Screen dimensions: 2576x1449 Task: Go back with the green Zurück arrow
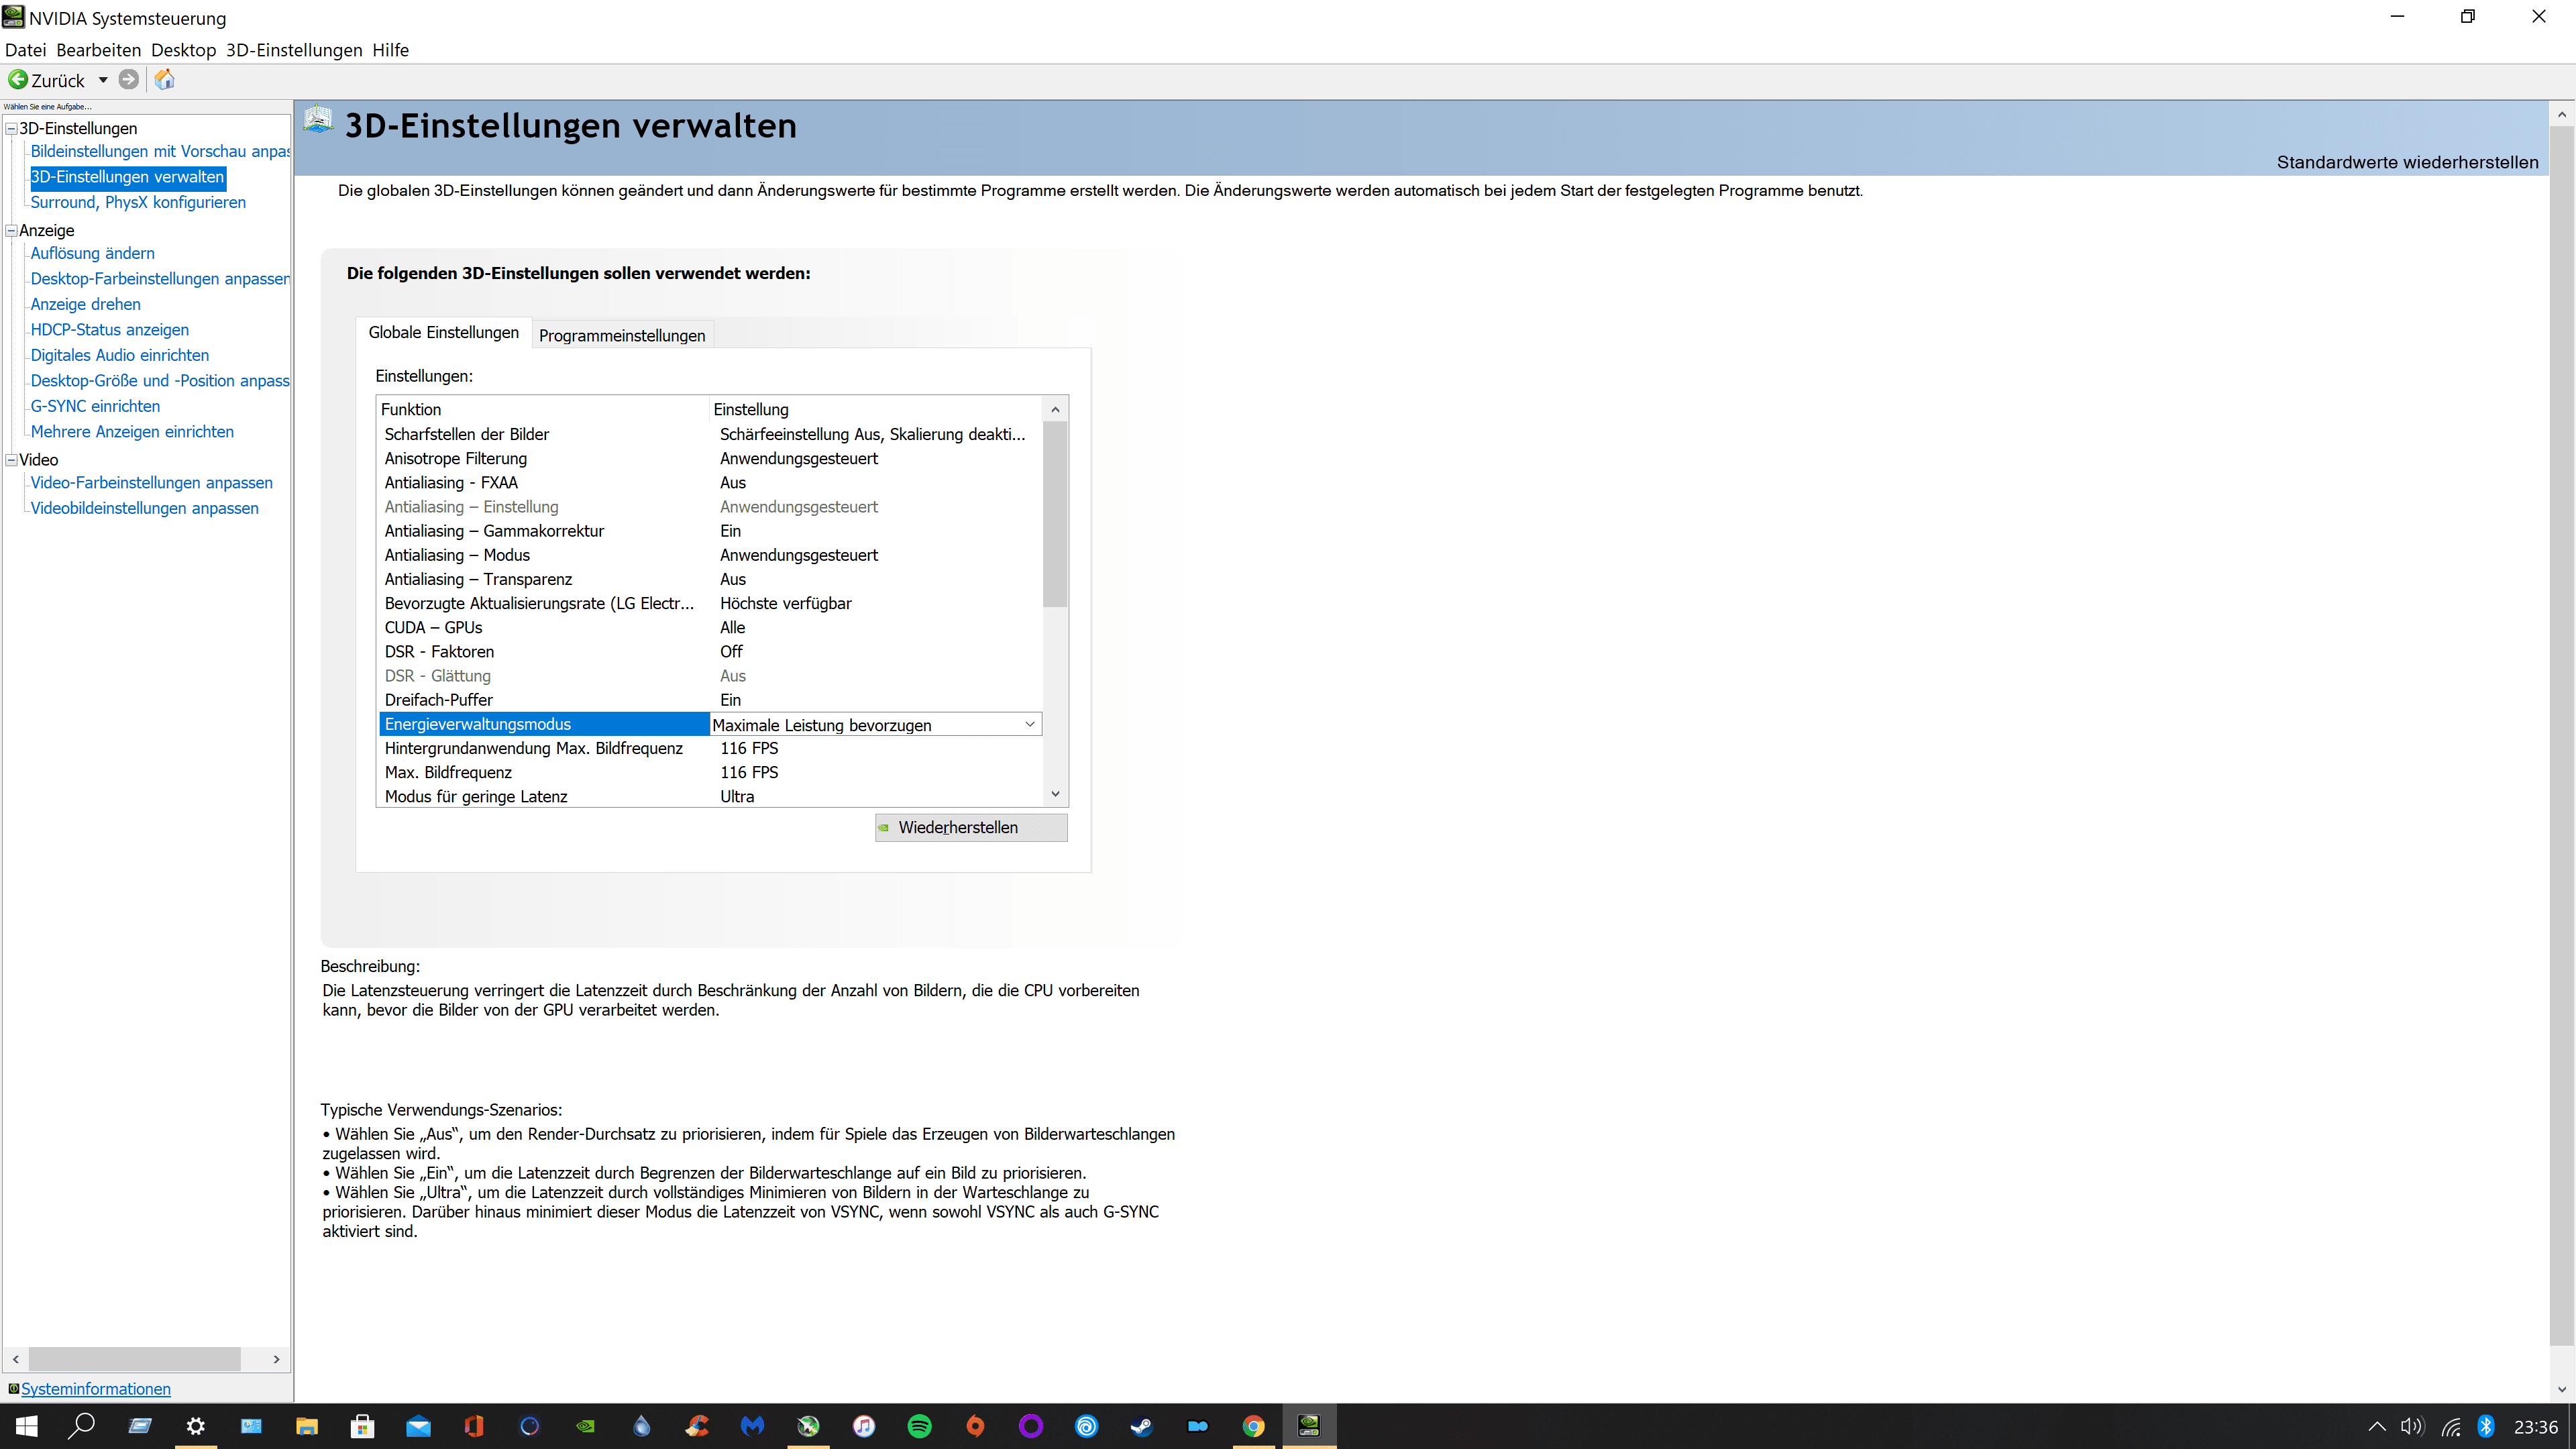coord(18,79)
